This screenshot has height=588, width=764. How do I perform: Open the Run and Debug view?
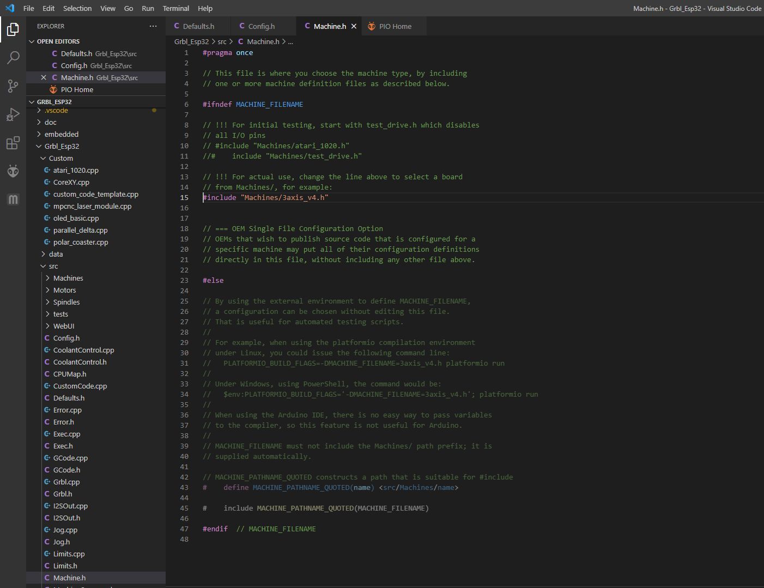click(13, 114)
